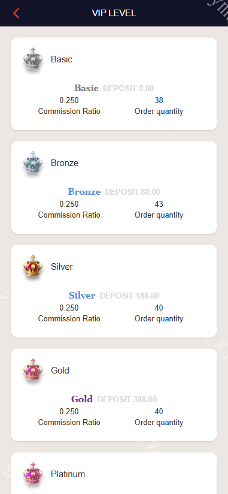Click the Bronze level crystal crown icon
The width and height of the screenshot is (228, 494).
pos(33,162)
